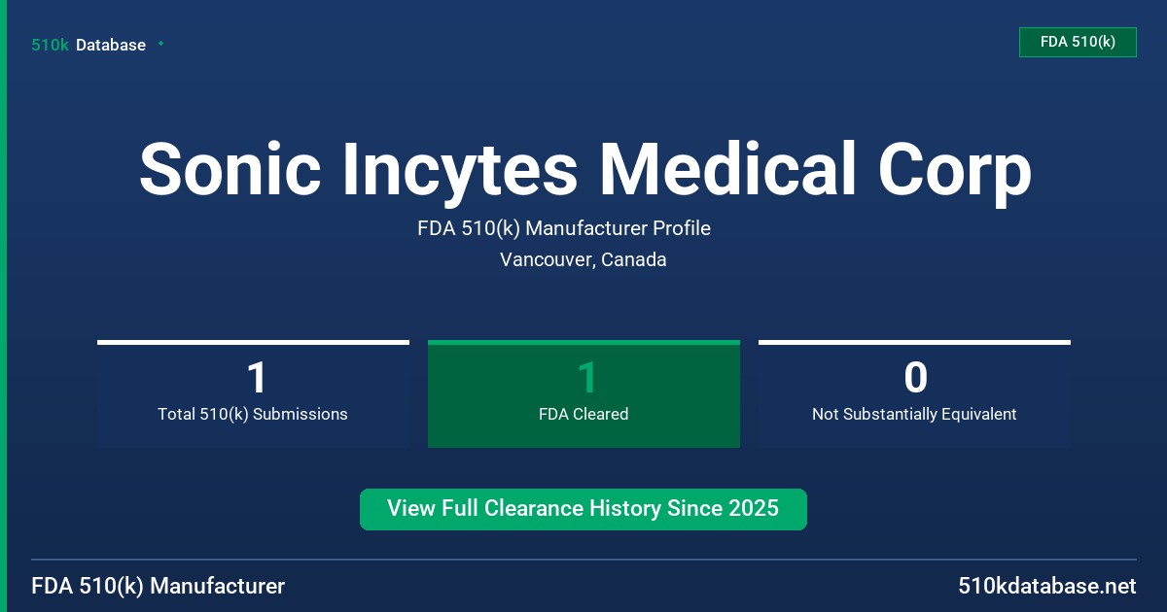Click the FDA 510(k) Manufacturer footer text

[x=159, y=586]
